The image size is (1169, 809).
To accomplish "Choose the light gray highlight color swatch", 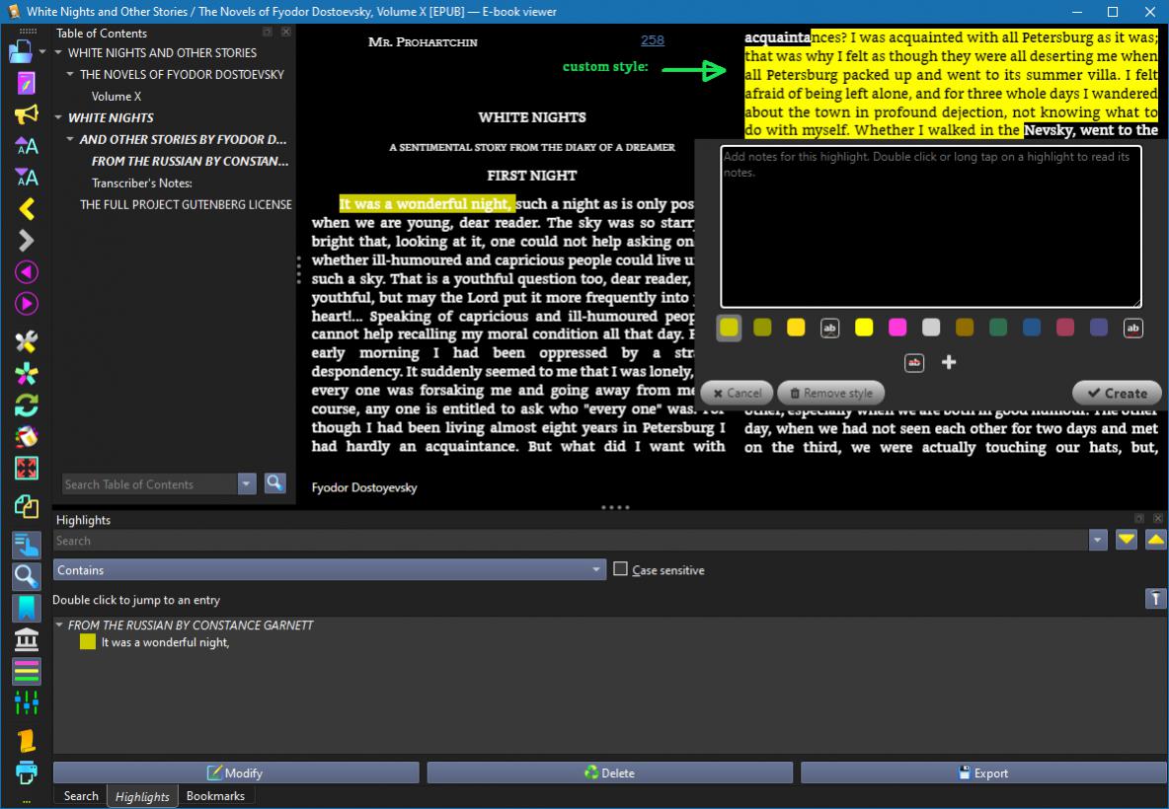I will click(x=931, y=328).
